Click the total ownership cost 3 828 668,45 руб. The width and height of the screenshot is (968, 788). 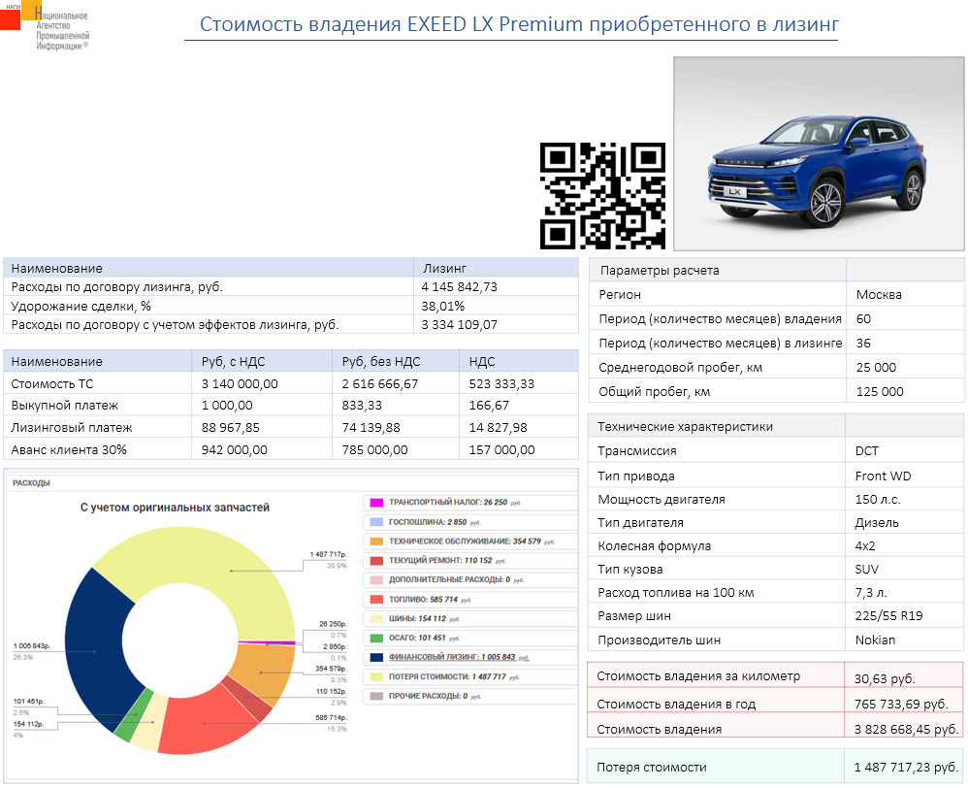point(906,730)
